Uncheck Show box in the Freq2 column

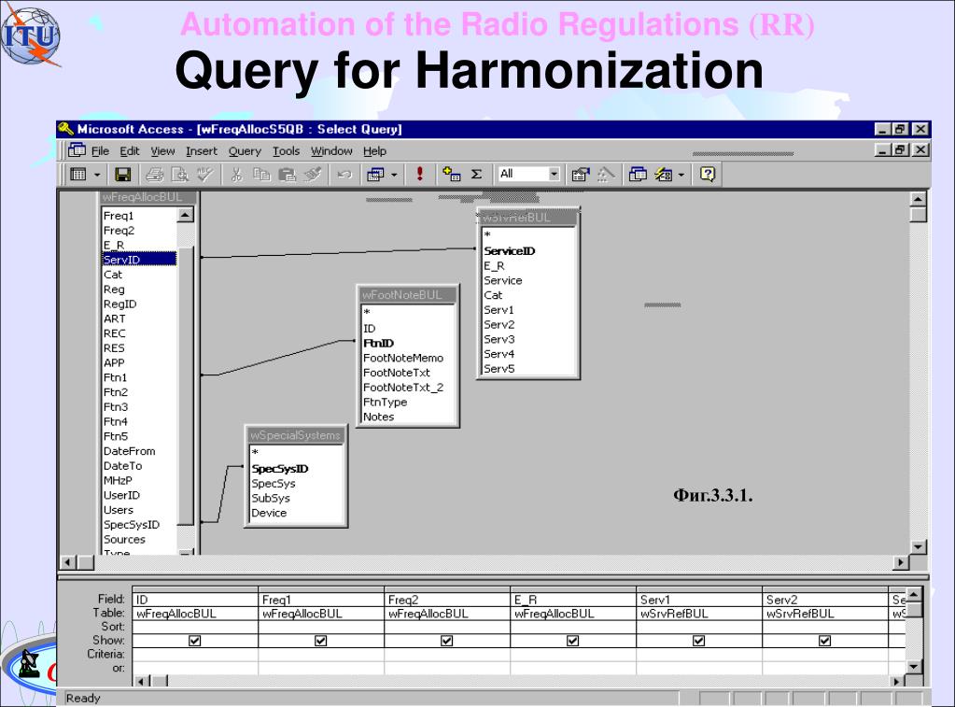coord(447,641)
